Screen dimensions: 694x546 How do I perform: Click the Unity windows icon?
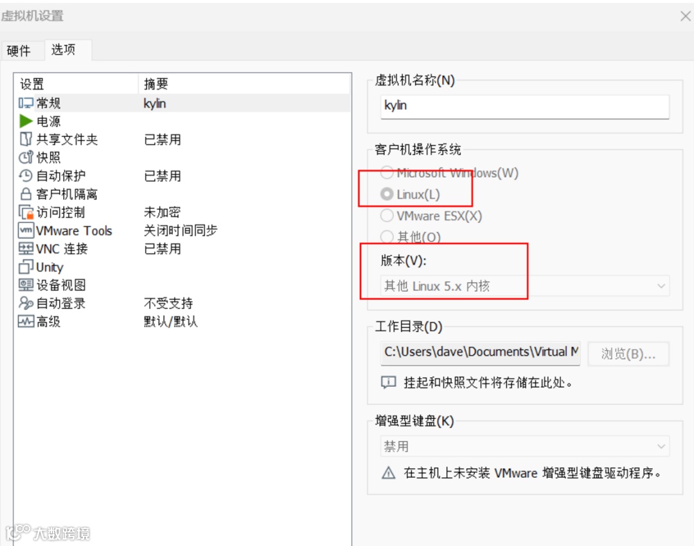(x=26, y=267)
